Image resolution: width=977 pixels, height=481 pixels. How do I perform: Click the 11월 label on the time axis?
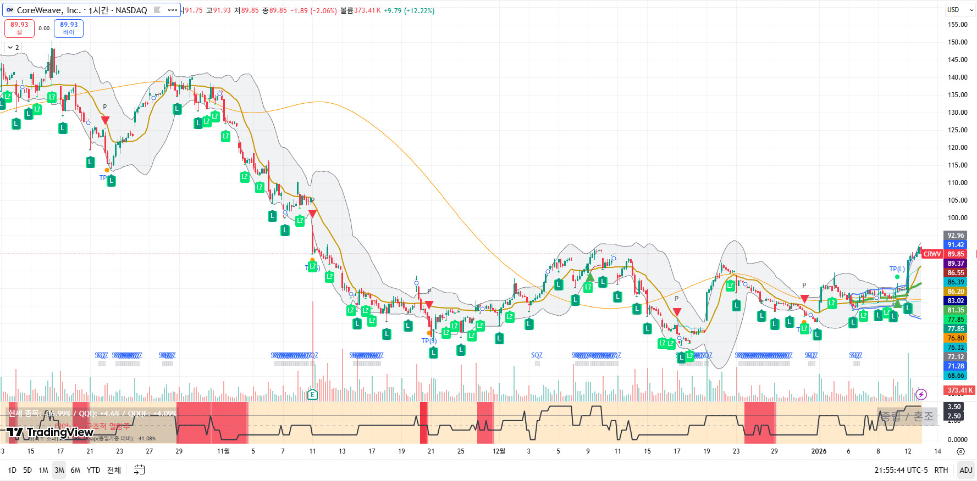click(x=223, y=451)
